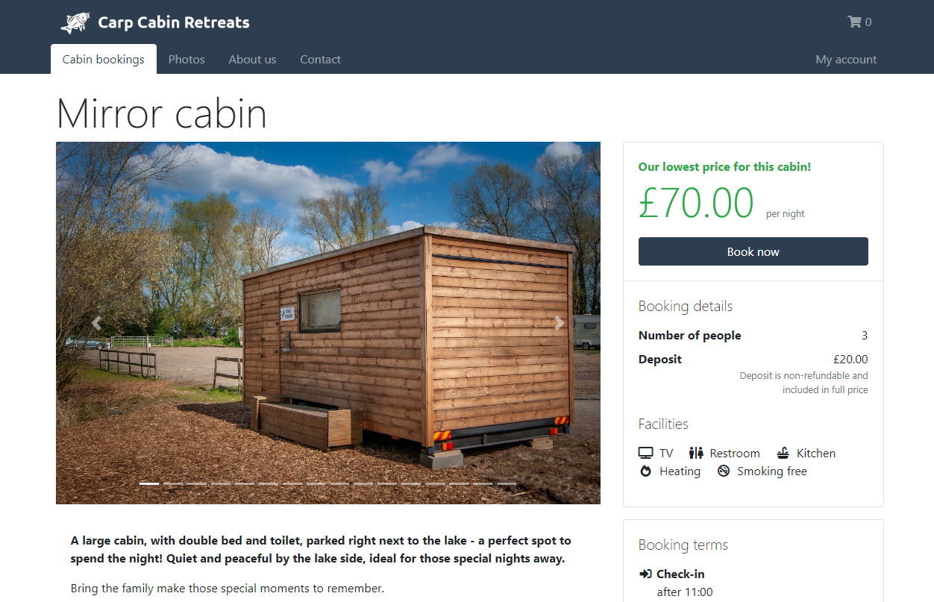This screenshot has width=934, height=602.
Task: Click the Kitchen facility icon
Action: [x=783, y=453]
